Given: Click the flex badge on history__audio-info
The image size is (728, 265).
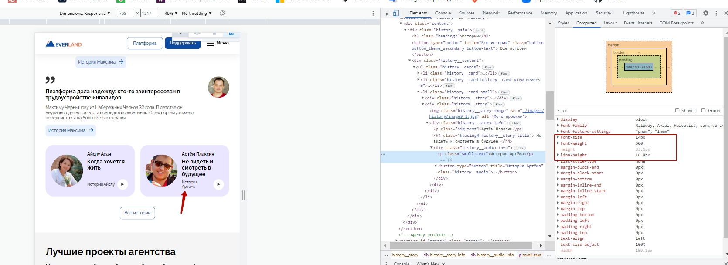Looking at the screenshot, I should click(x=520, y=148).
